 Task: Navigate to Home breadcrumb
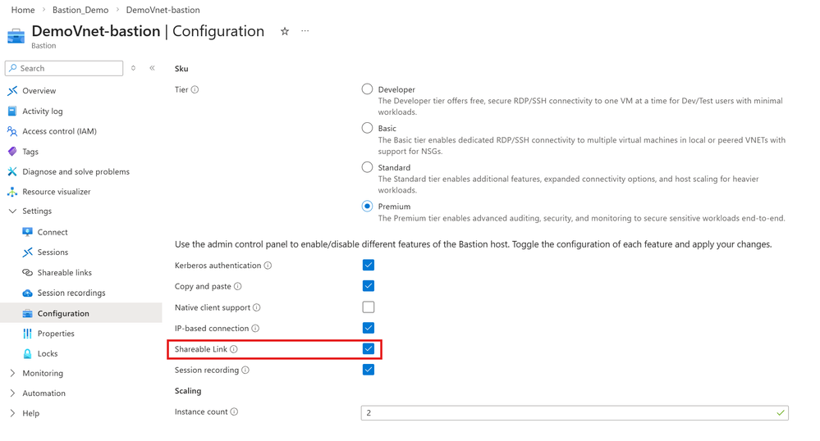(23, 10)
